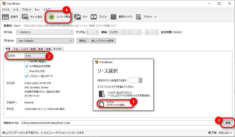The width and height of the screenshot is (235, 137).
Task: Enable the Web用に最適化 checkbox
Action: [x=27, y=62]
